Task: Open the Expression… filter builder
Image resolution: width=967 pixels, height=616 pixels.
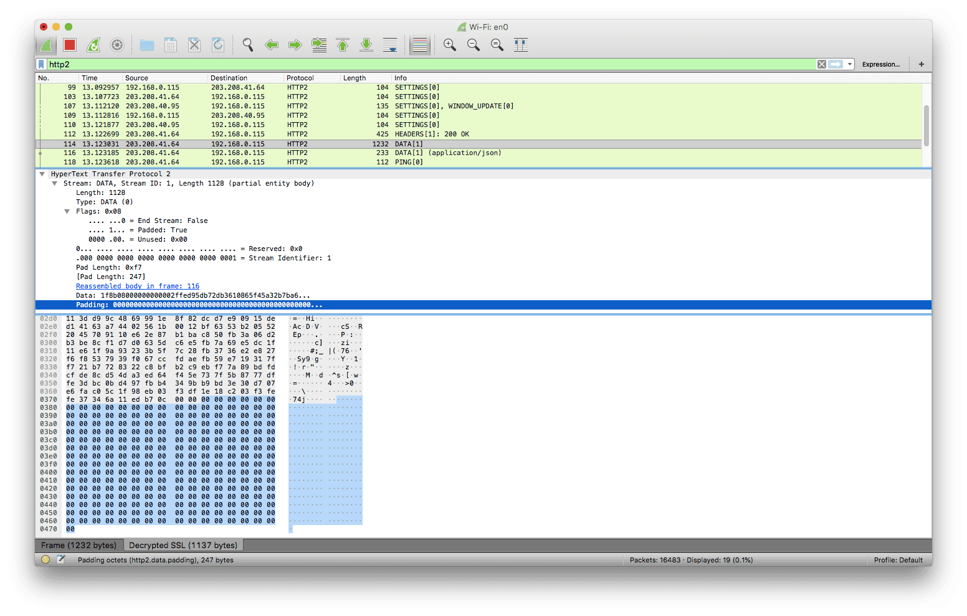Action: pos(880,64)
